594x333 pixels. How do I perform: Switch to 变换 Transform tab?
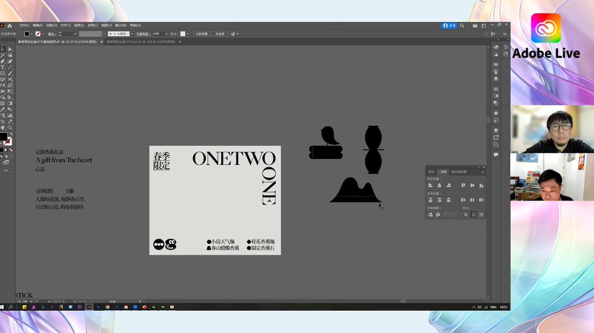[x=431, y=172]
